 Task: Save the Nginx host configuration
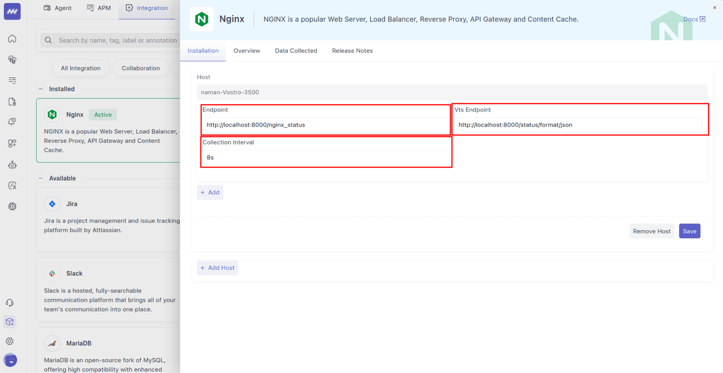689,231
